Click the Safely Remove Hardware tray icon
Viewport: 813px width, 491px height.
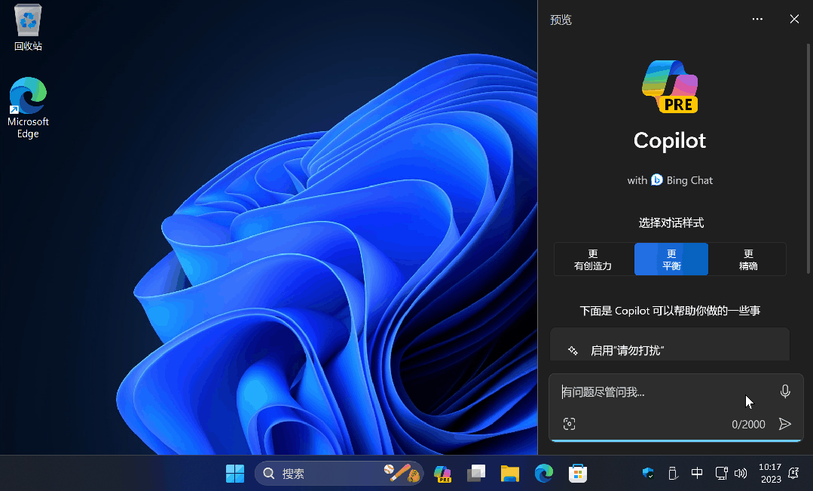pyautogui.click(x=671, y=473)
